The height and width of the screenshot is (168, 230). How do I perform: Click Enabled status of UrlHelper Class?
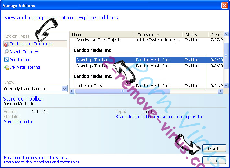(192, 86)
